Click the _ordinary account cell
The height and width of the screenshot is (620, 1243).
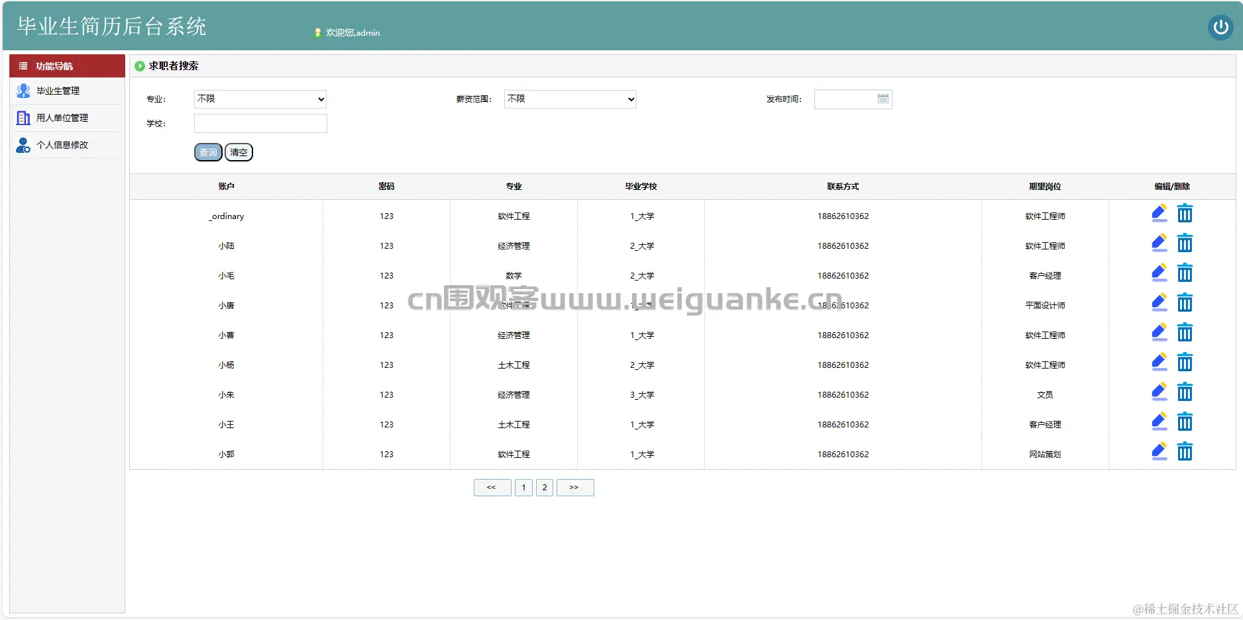226,216
